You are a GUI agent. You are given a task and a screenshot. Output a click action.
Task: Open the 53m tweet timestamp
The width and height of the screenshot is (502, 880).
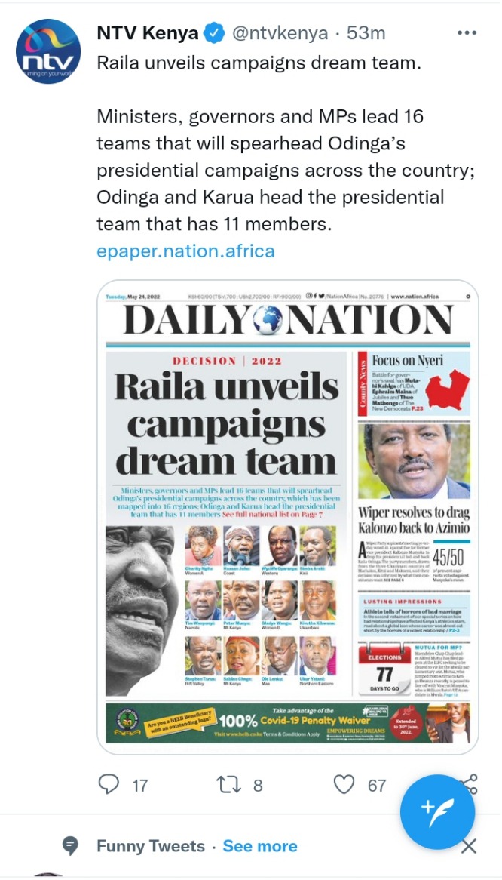[x=366, y=34]
